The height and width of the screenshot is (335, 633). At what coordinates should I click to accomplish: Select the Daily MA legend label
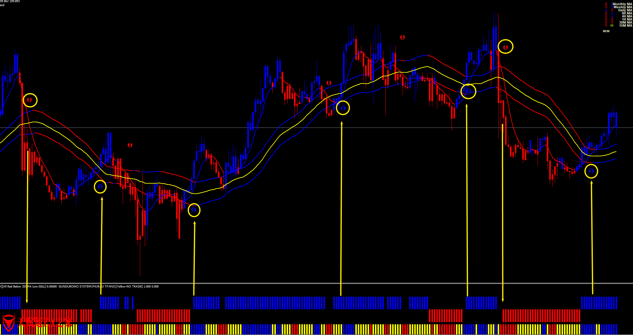625,10
